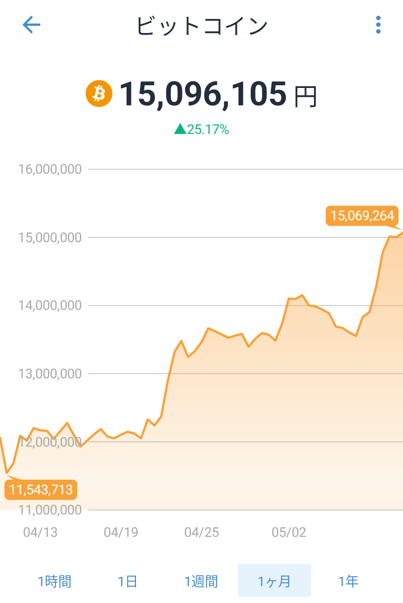Tap the 04/13 date axis label

point(40,532)
